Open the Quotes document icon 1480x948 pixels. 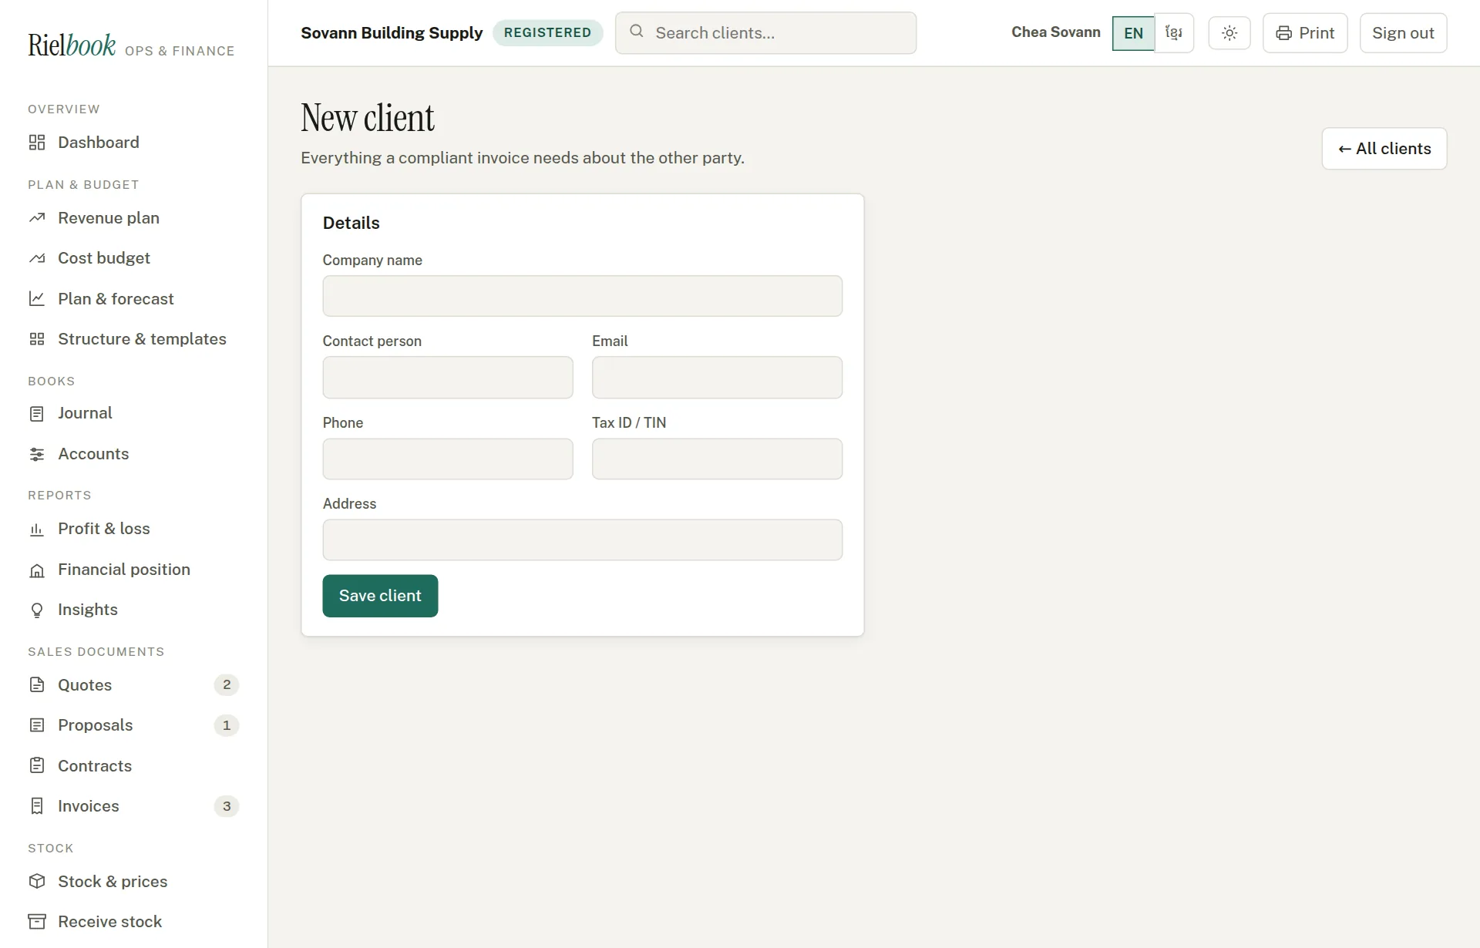click(x=37, y=684)
